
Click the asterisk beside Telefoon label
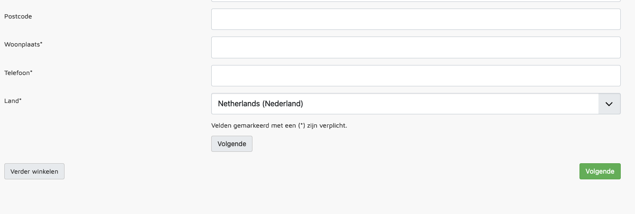[31, 72]
